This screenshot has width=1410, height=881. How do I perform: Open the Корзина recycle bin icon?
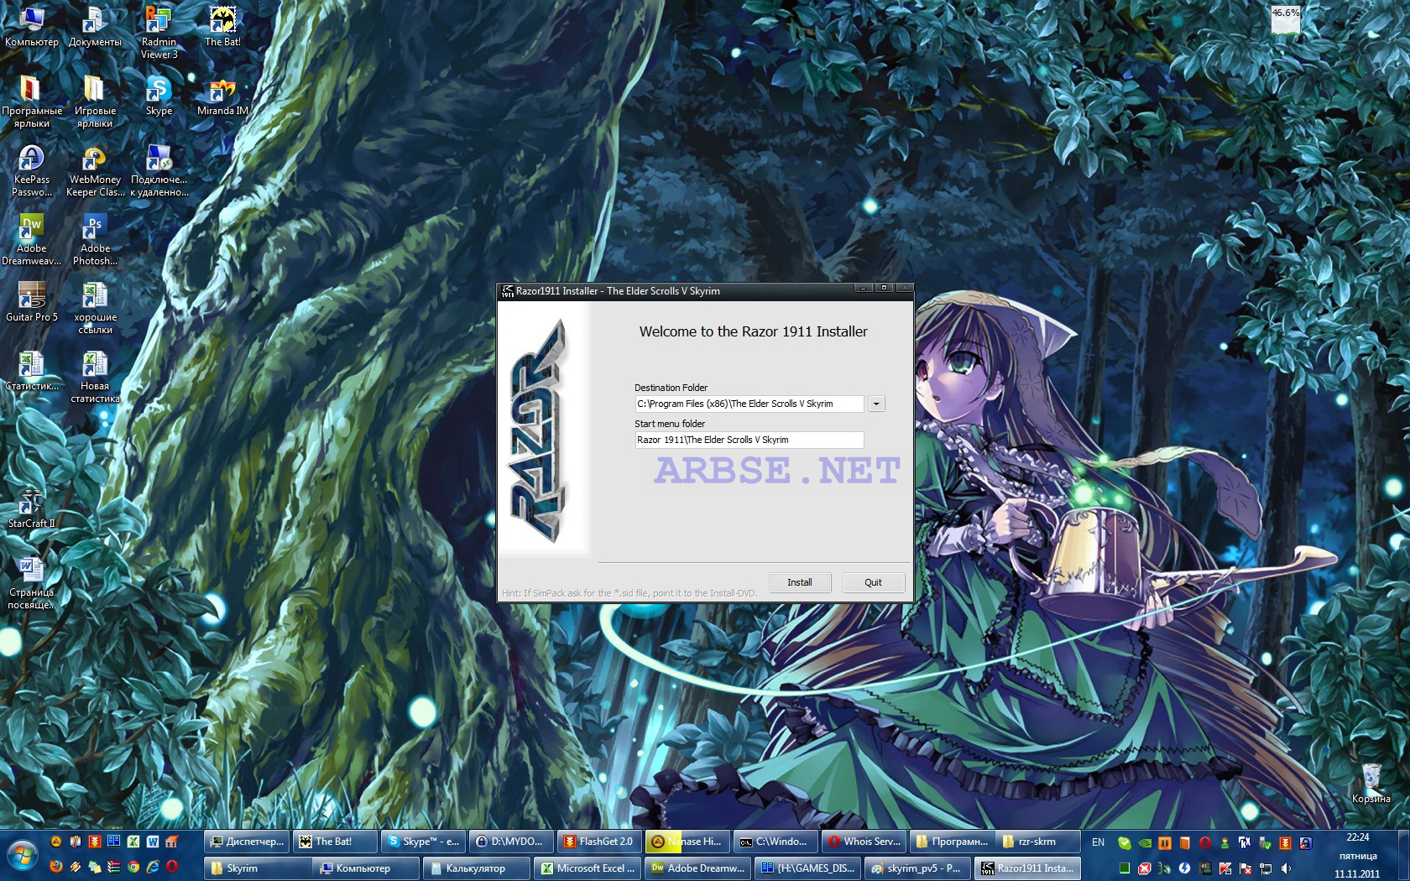(1371, 784)
